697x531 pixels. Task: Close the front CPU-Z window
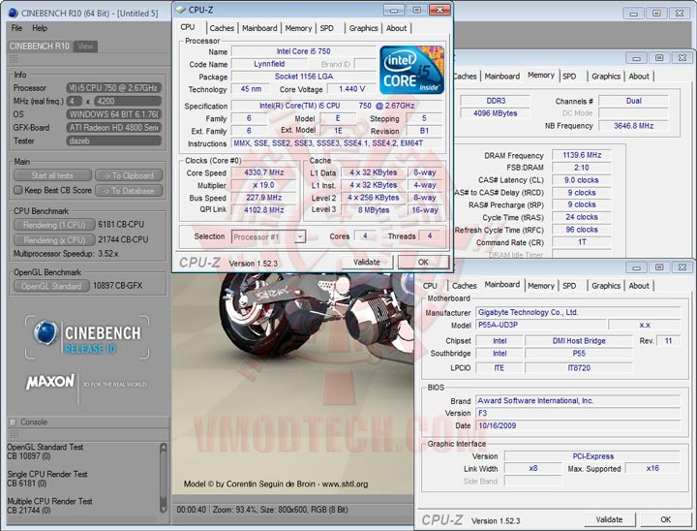coord(439,10)
